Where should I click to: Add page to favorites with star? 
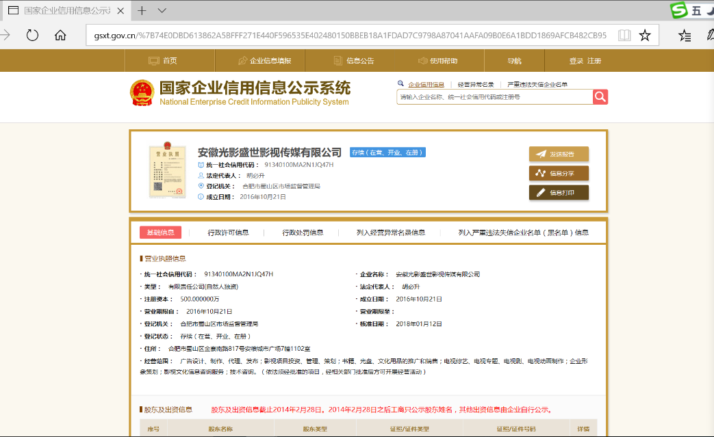tap(644, 36)
